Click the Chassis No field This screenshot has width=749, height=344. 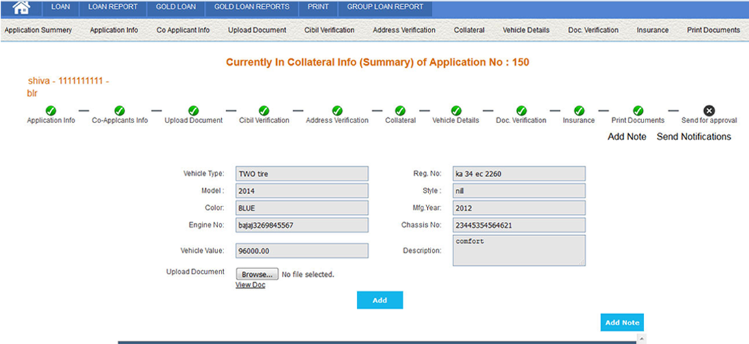pyautogui.click(x=519, y=225)
